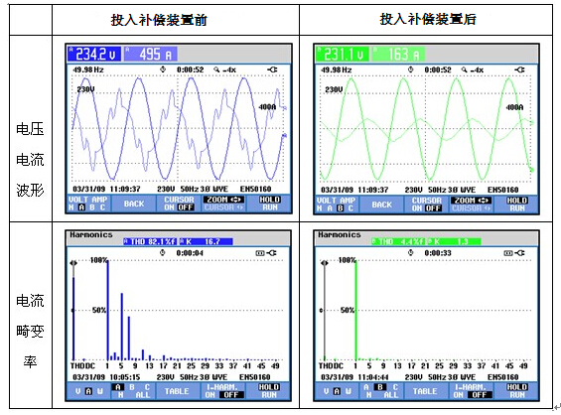Click VOLT AMP phase selector in top-left screen
561x415 pixels.
88,204
